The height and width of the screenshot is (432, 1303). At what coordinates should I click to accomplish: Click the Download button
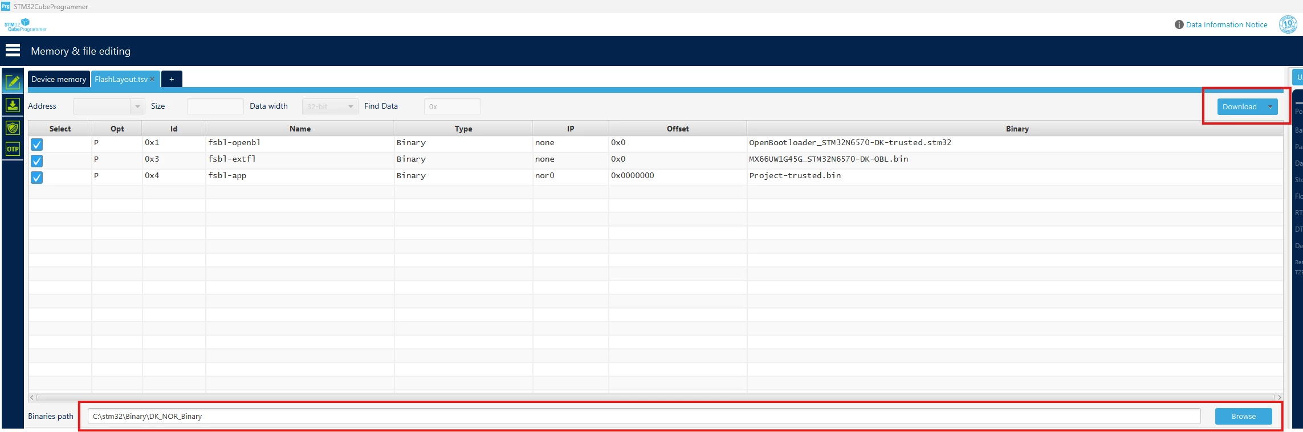tap(1240, 106)
